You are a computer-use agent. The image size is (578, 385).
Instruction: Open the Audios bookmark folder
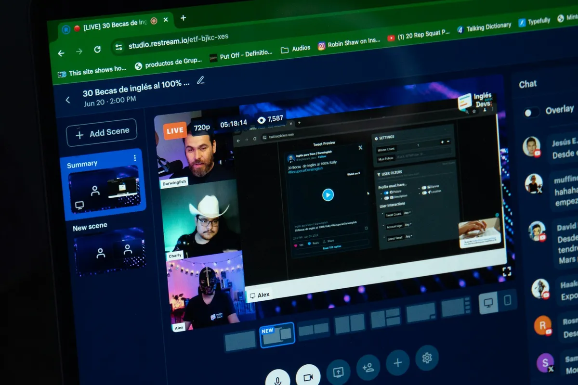296,49
